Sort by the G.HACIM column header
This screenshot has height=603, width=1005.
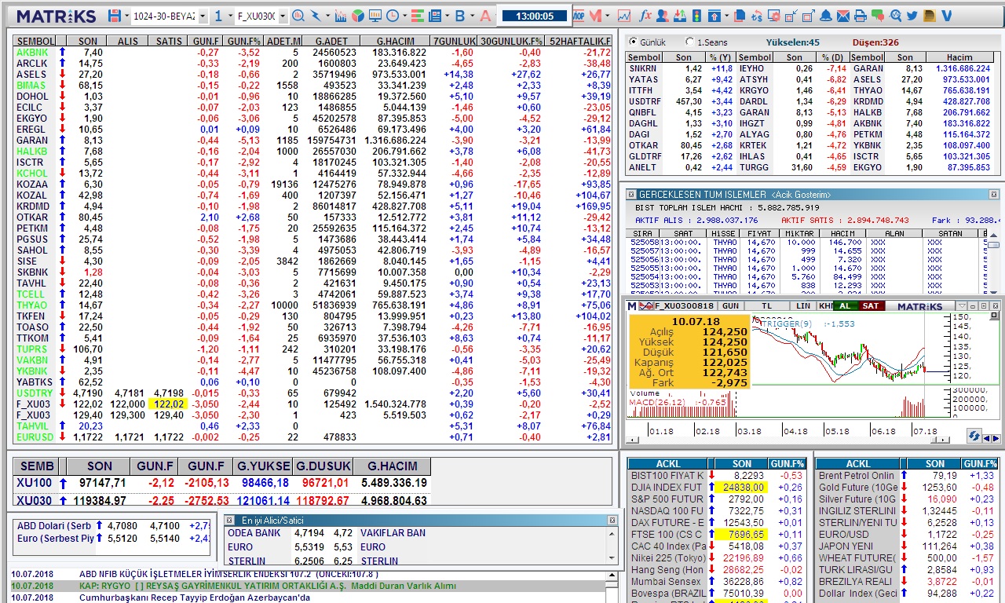[x=395, y=41]
